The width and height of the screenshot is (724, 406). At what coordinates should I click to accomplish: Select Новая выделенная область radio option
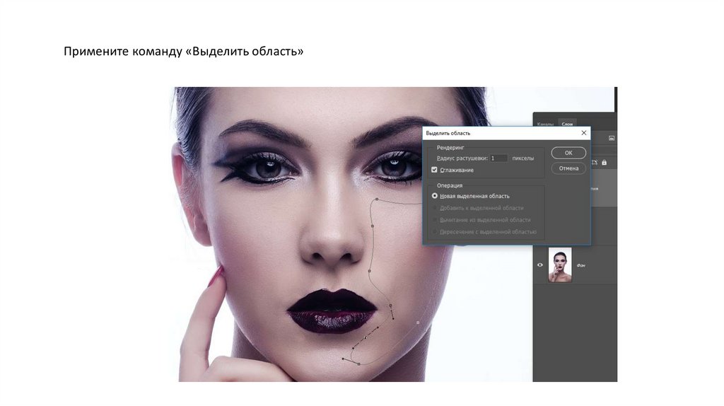(x=435, y=196)
